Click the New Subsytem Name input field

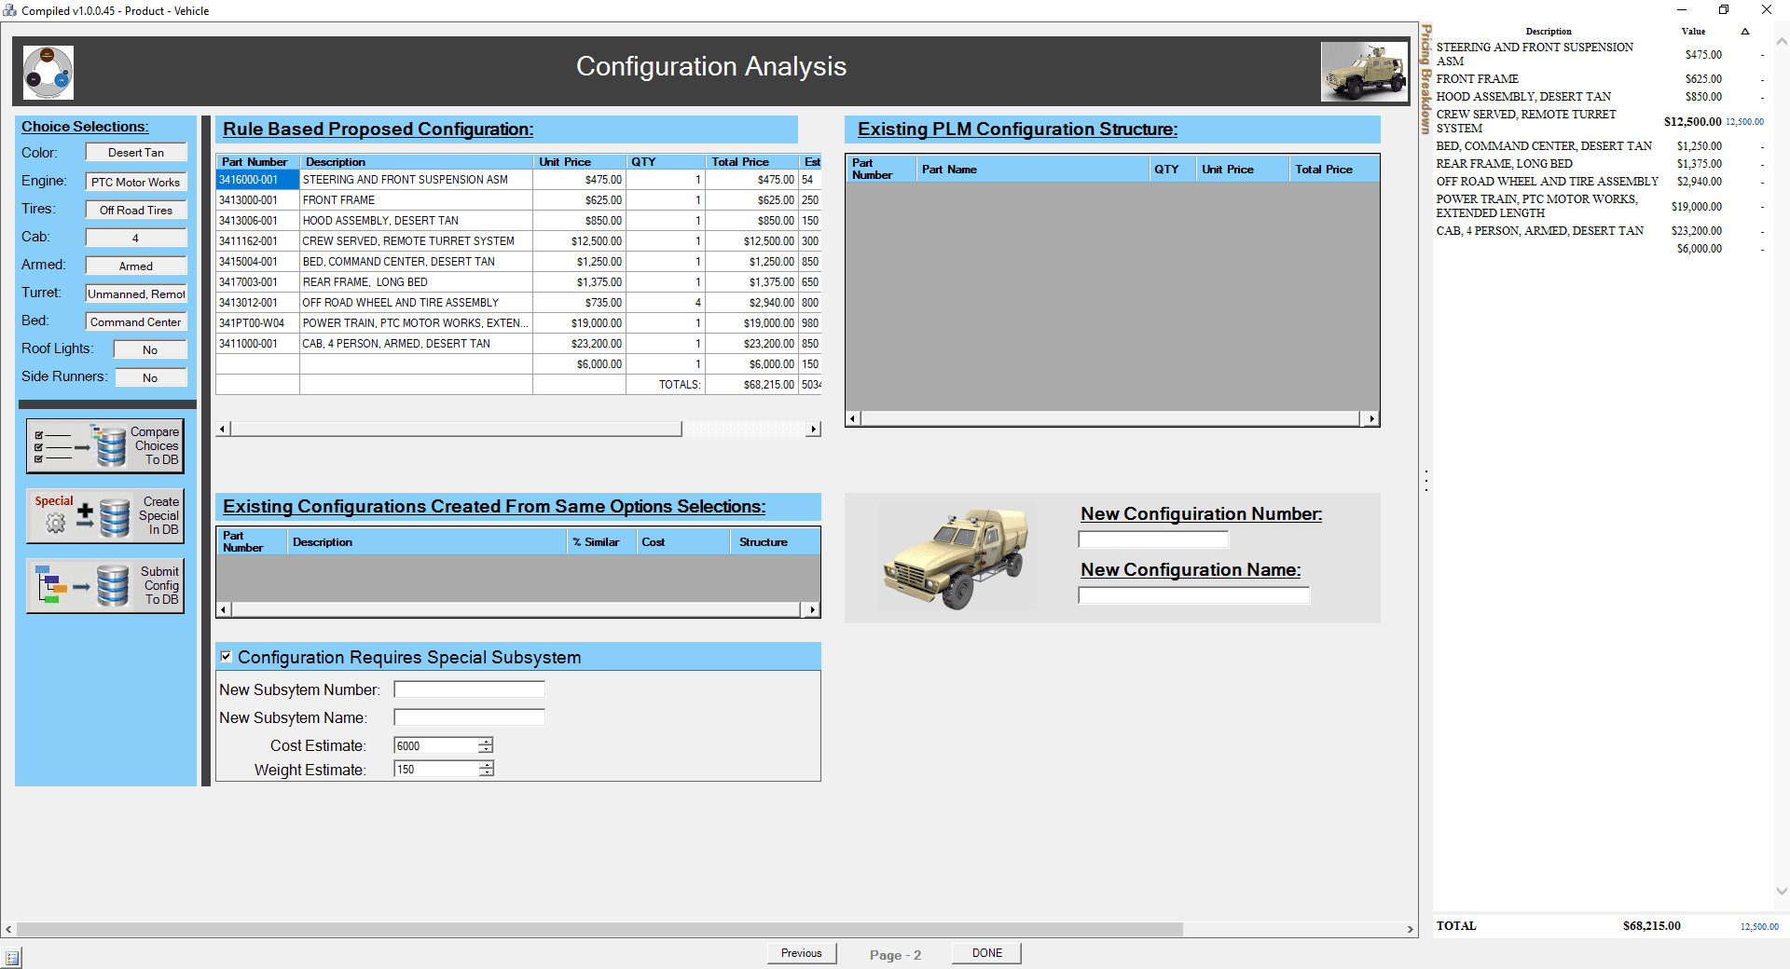[x=469, y=717]
